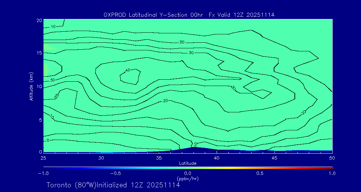Click color scale label -0.5
Viewport: 361px width, 192px height.
pyautogui.click(x=116, y=173)
